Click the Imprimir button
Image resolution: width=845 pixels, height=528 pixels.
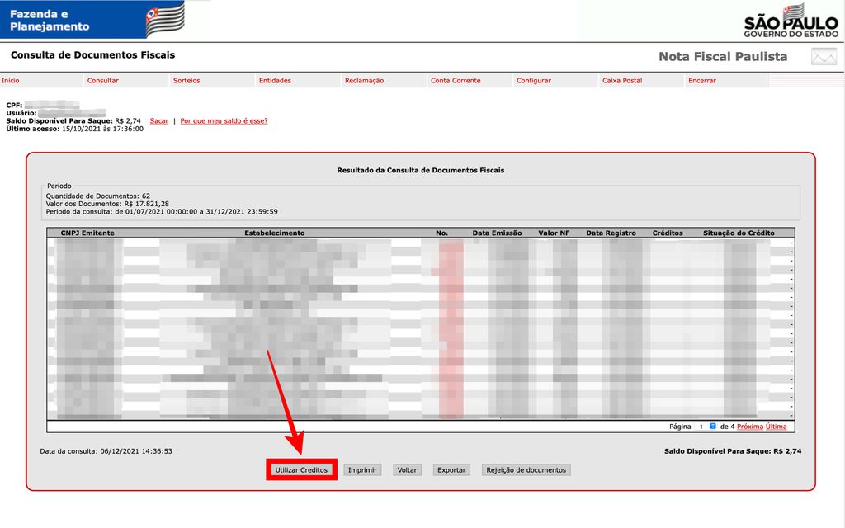(x=362, y=469)
